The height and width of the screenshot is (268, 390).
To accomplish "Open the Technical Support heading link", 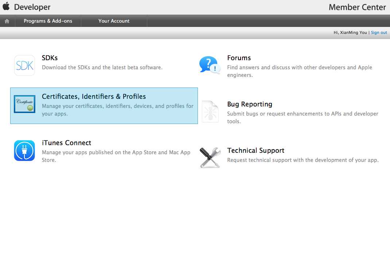I will (256, 151).
